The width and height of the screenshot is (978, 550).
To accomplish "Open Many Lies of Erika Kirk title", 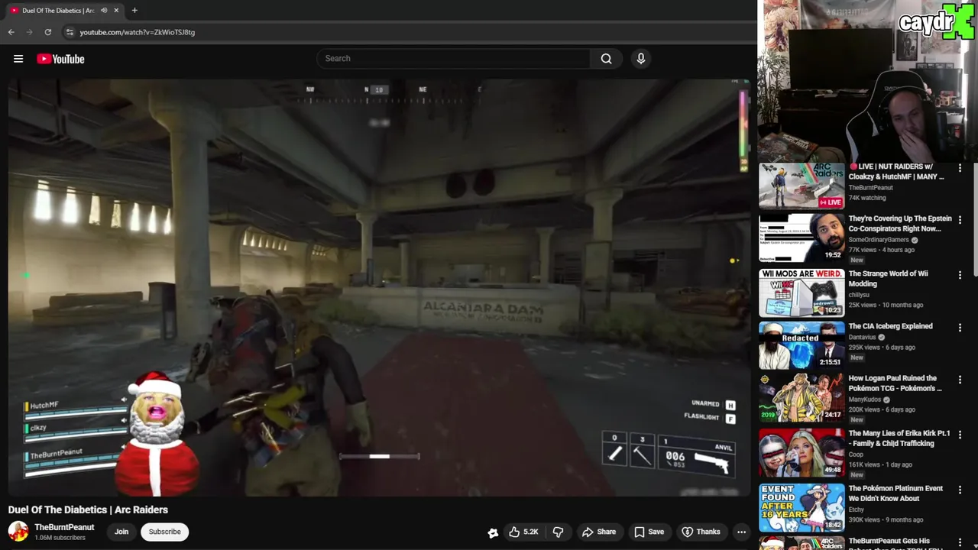I will pos(899,438).
